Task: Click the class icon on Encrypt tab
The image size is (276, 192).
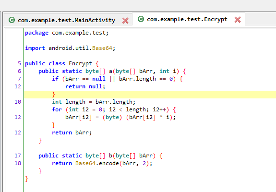Action: point(141,19)
